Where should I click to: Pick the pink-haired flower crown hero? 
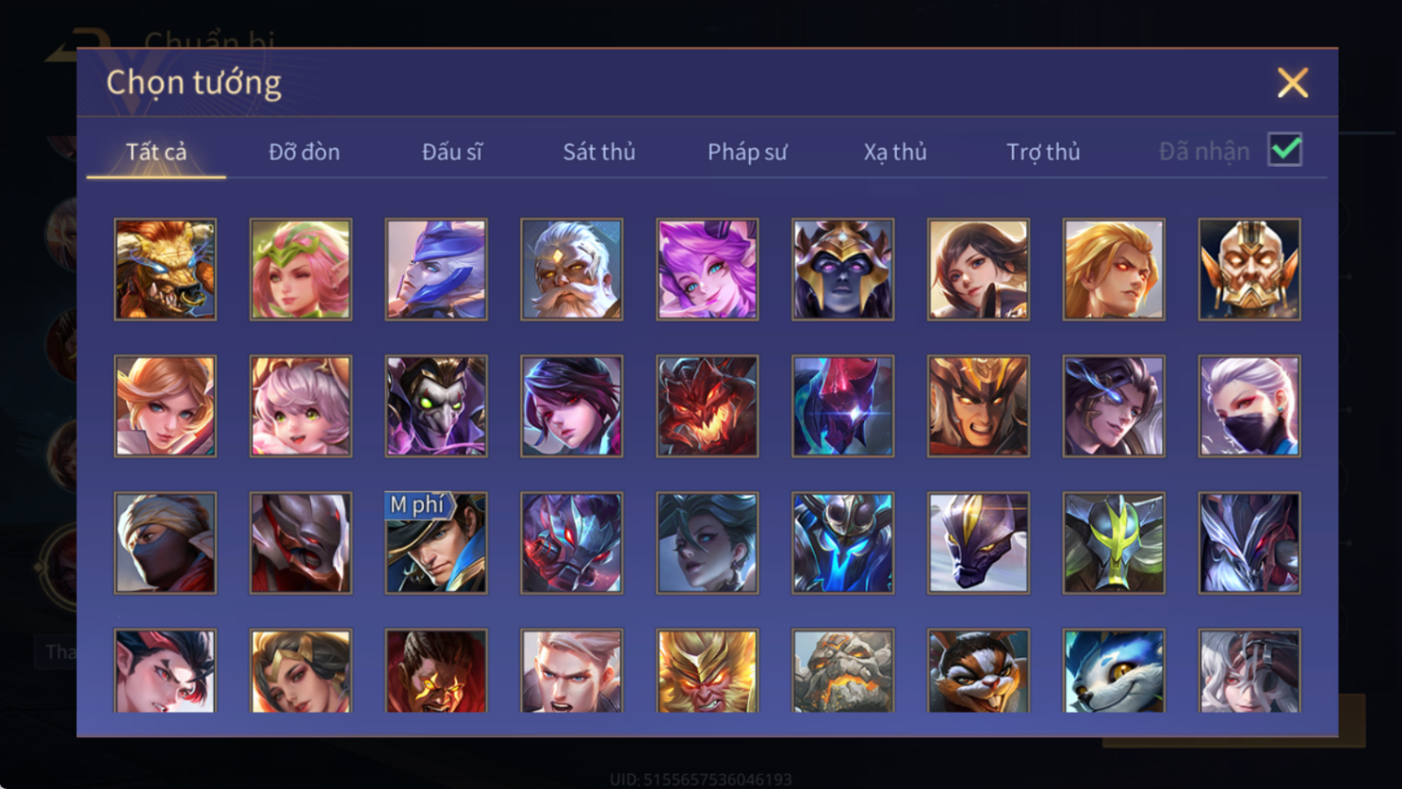tap(301, 269)
